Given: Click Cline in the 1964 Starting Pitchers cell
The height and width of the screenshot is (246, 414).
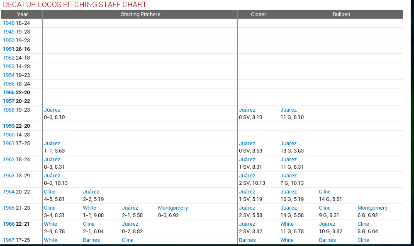Looking at the screenshot, I should pyautogui.click(x=50, y=192).
